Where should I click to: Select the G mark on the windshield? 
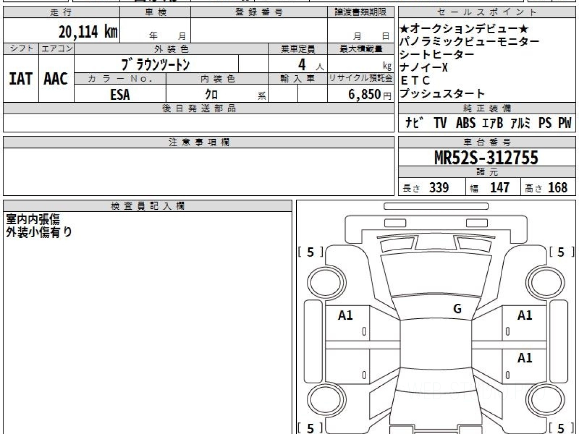457,309
